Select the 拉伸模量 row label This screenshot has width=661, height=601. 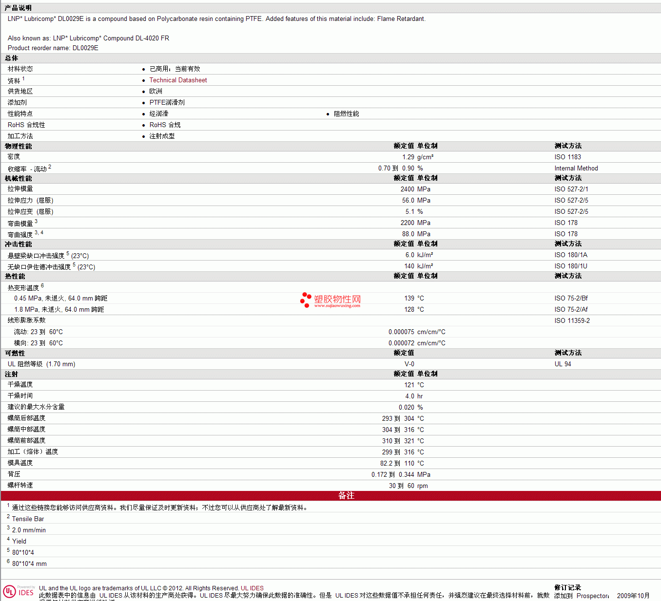[x=20, y=189]
